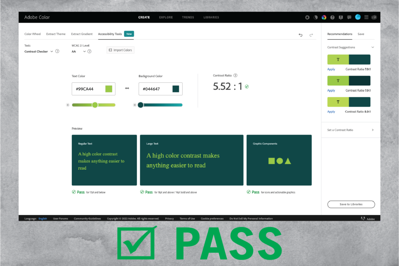Click the help icon beside Contrast Ratio
This screenshot has width=399, height=266.
(235, 75)
